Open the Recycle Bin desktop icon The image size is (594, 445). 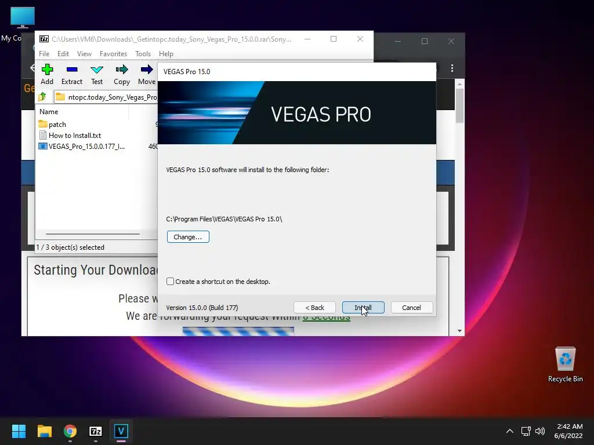click(x=565, y=364)
